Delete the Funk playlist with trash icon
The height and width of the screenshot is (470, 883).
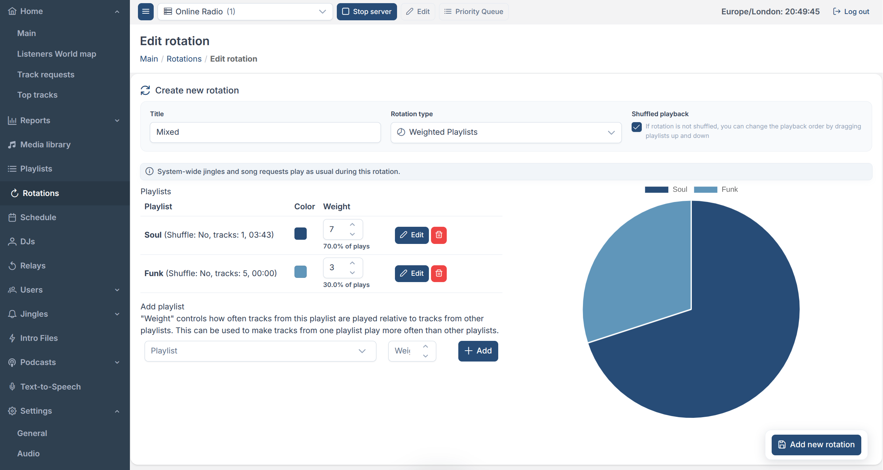click(439, 273)
